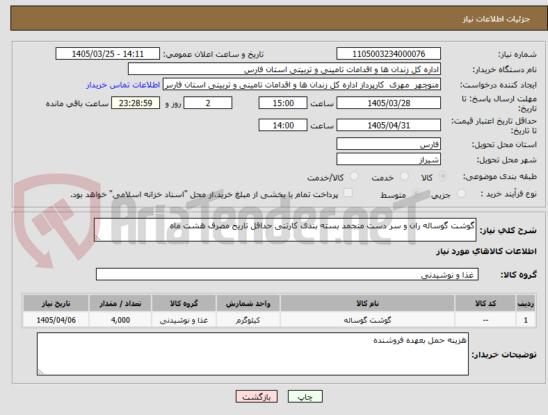Click the announcement date and time field
Viewport: 548px width, 415px height.
108,53
